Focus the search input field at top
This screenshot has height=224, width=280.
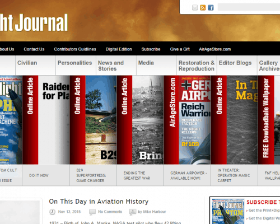coord(249,7)
